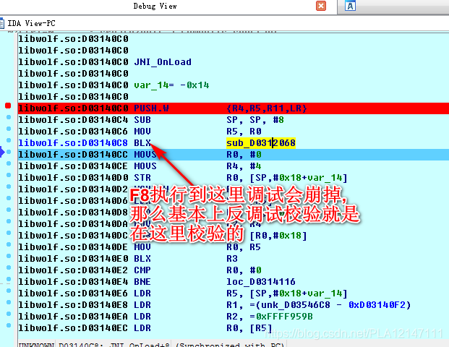The width and height of the screenshot is (449, 347).
Task: Toggle breakpoint dot at D03140E0 BLX R3 line
Action: click(9, 256)
